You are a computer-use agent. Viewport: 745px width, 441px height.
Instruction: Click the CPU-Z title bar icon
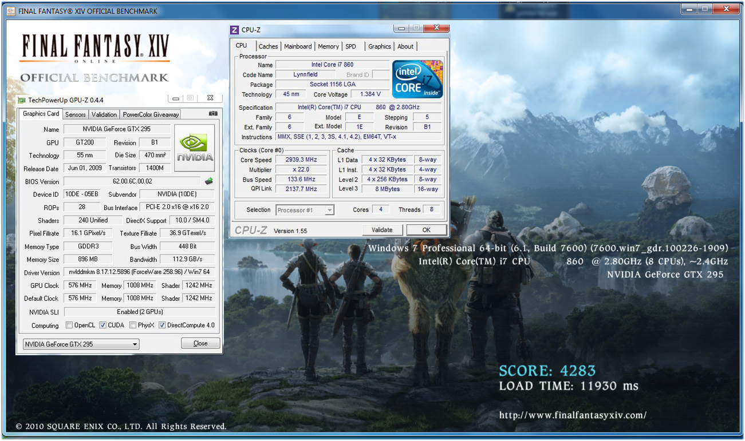[x=234, y=30]
